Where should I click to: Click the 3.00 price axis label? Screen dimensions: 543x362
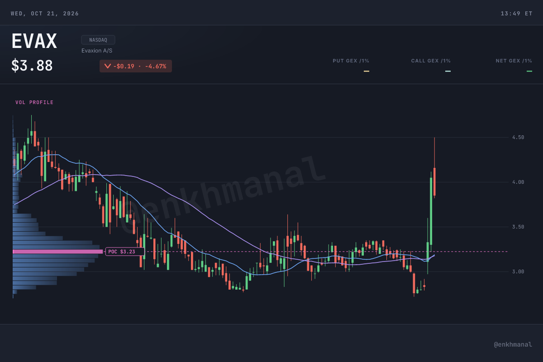point(518,271)
